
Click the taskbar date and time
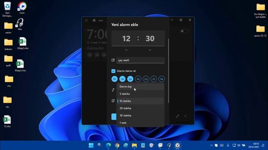coord(254,145)
